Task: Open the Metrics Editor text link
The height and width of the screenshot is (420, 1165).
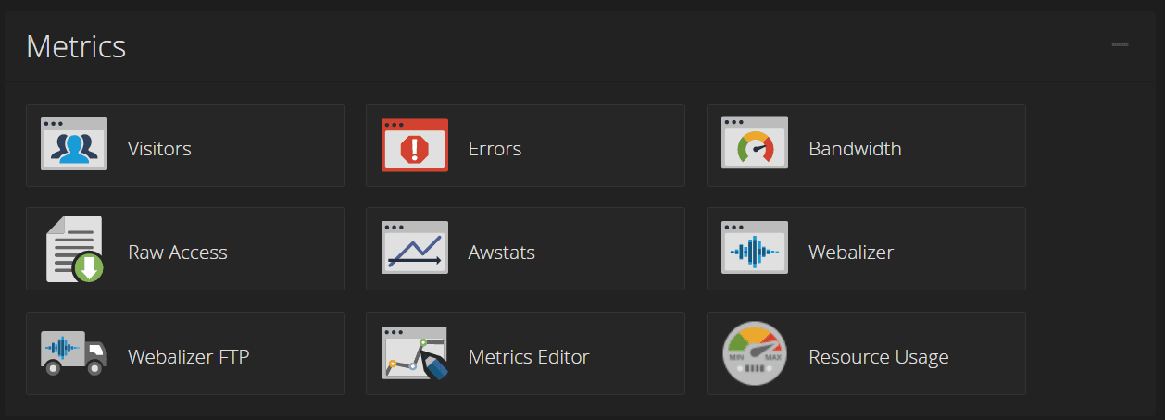Action: [528, 356]
